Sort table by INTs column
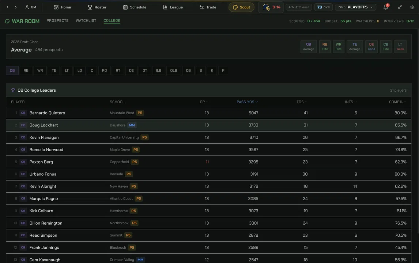This screenshot has width=419, height=263. pyautogui.click(x=351, y=102)
